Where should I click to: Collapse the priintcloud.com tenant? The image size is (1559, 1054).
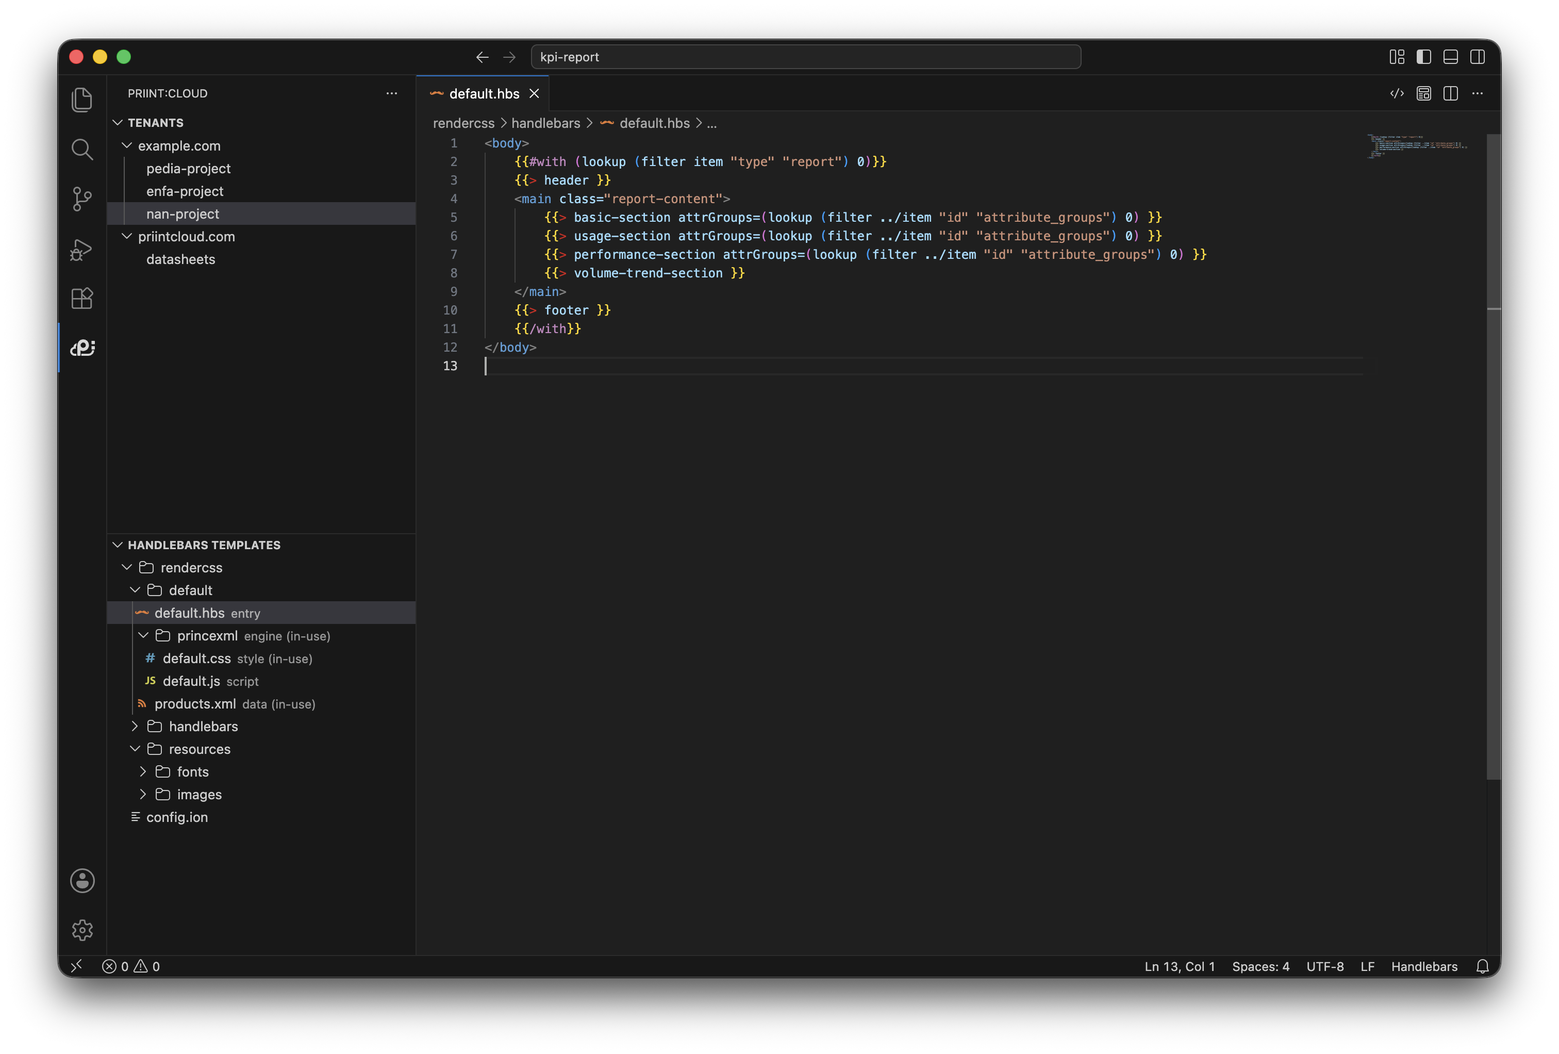pyautogui.click(x=127, y=236)
